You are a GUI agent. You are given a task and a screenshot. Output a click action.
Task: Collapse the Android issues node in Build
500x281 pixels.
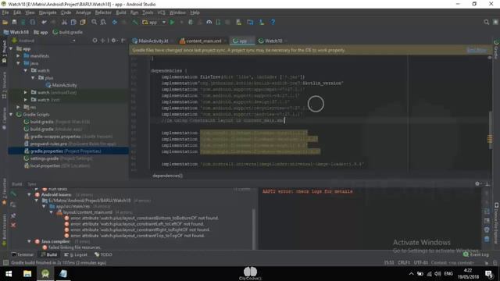pos(30,194)
